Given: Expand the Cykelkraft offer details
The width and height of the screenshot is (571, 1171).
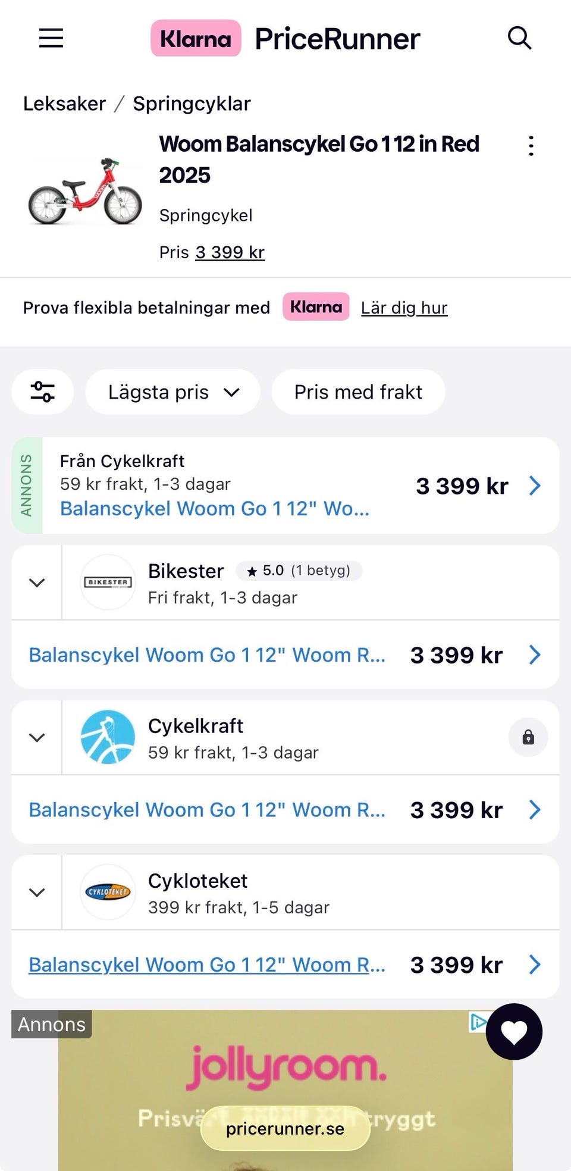Looking at the screenshot, I should click(37, 738).
